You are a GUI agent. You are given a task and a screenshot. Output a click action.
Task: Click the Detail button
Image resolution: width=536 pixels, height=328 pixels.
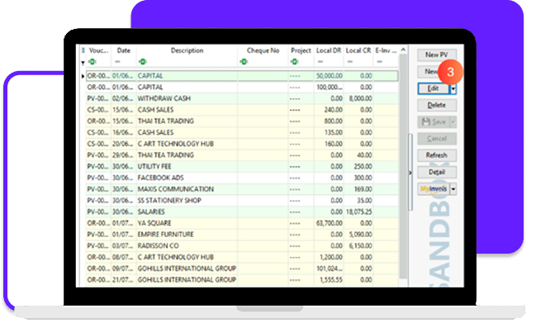click(x=437, y=172)
